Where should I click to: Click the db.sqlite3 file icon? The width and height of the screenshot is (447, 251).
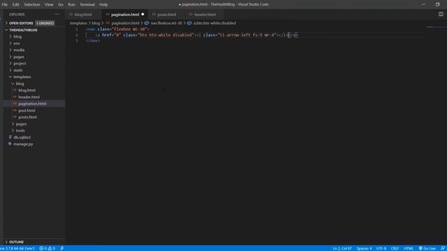point(10,137)
